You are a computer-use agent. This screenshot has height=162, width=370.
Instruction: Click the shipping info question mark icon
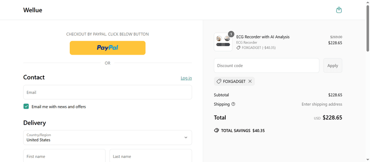coord(233,104)
